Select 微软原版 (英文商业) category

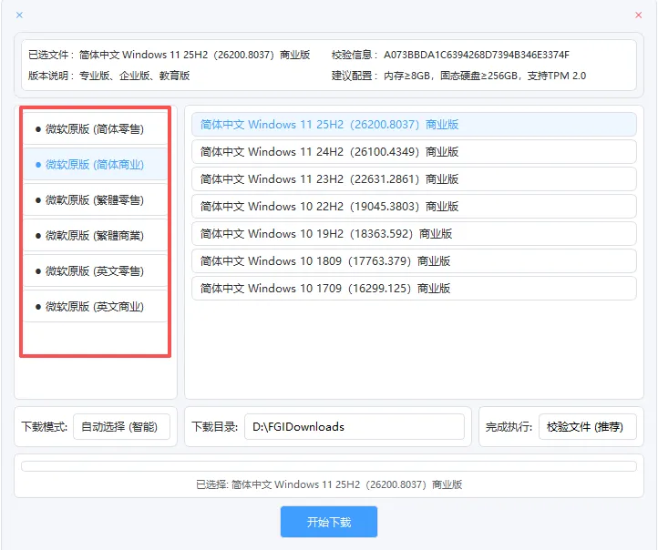[x=96, y=307]
